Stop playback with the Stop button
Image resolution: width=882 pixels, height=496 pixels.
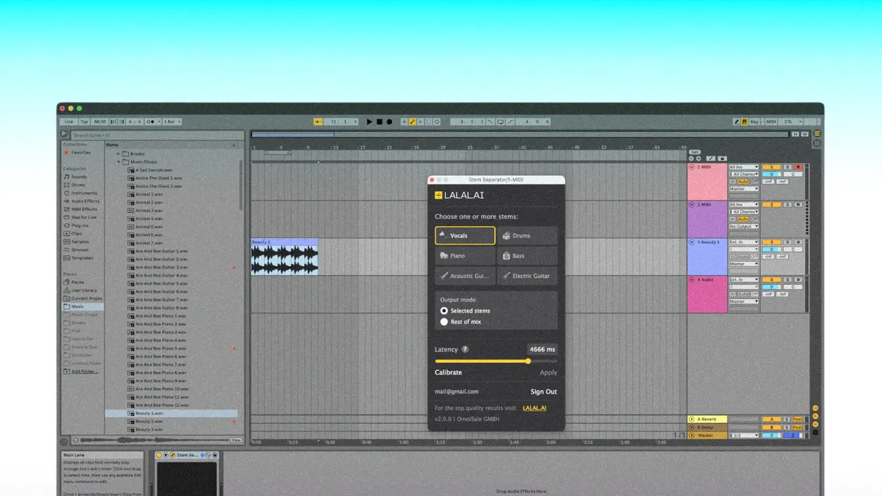[x=379, y=122]
